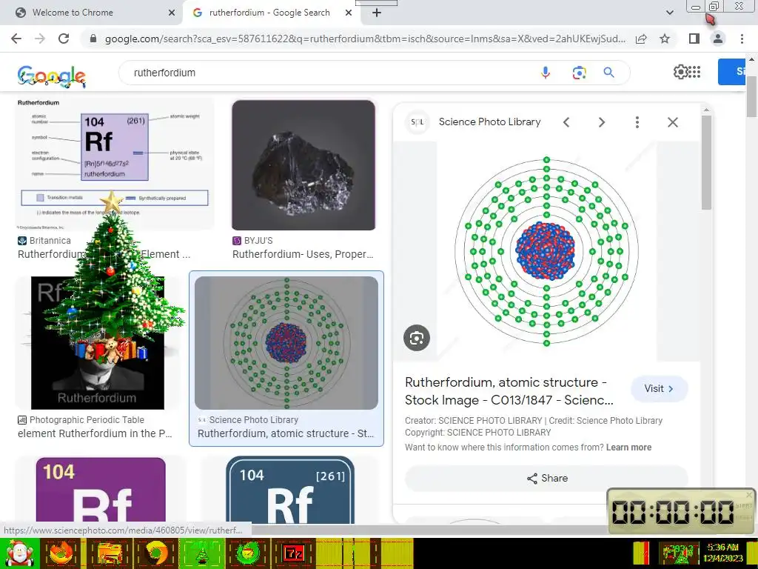Open a new tab with the plus button
Screen dimensions: 758x569
point(377,13)
